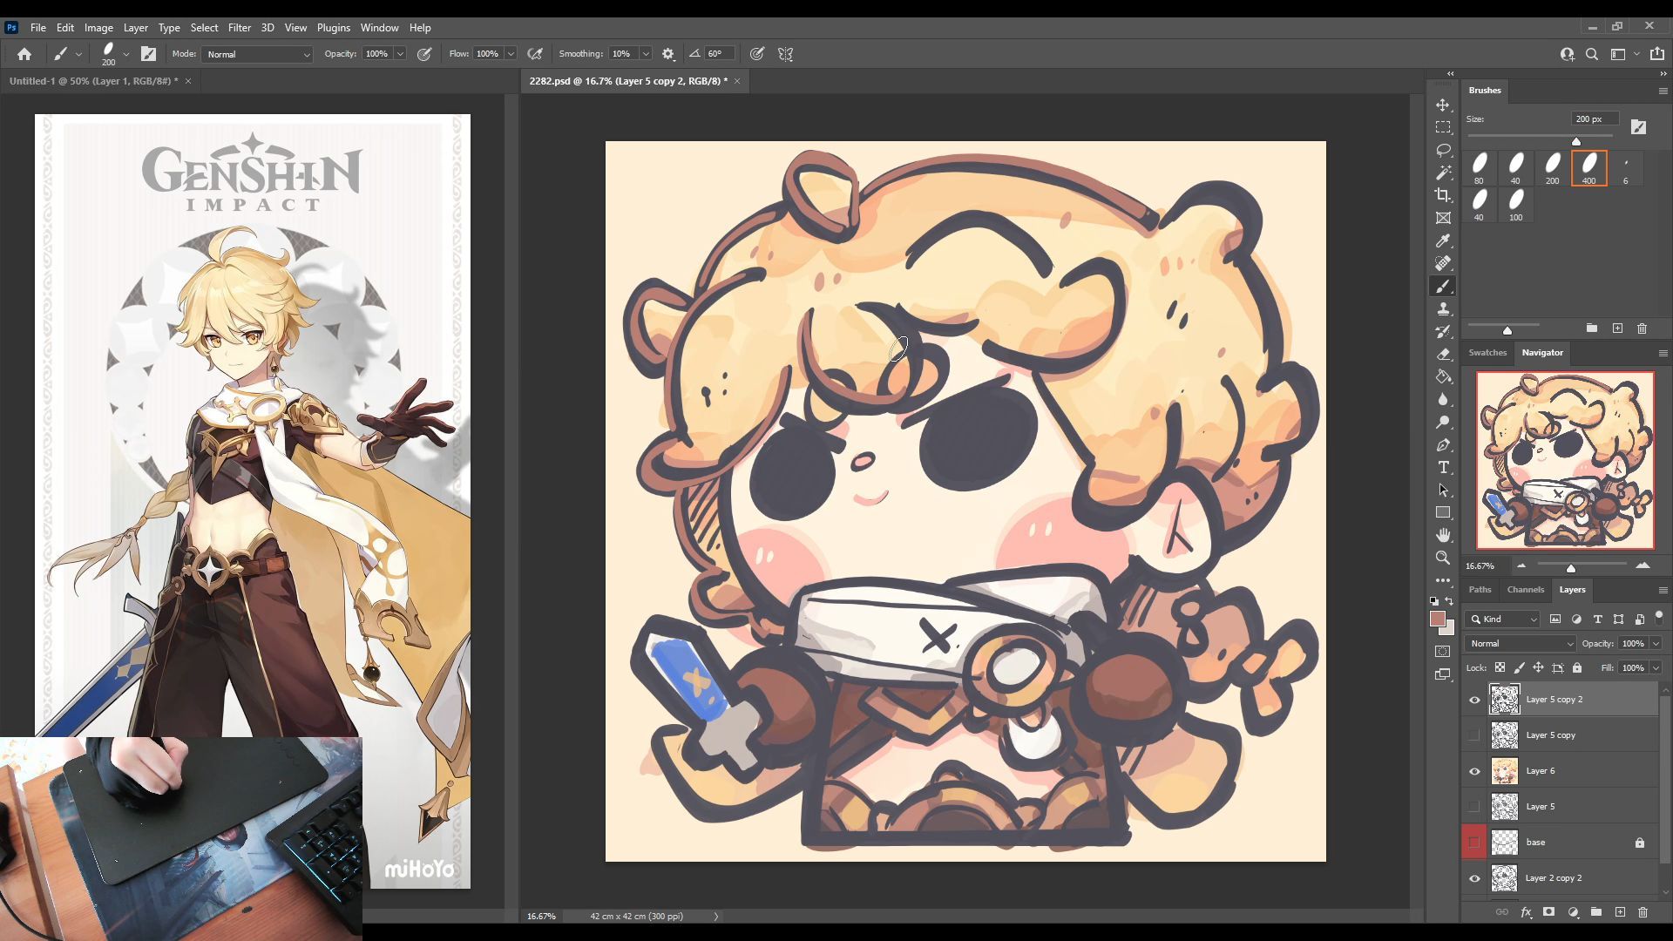Hide Layer 5 copy 2
Screen dimensions: 1673x941
point(1474,700)
